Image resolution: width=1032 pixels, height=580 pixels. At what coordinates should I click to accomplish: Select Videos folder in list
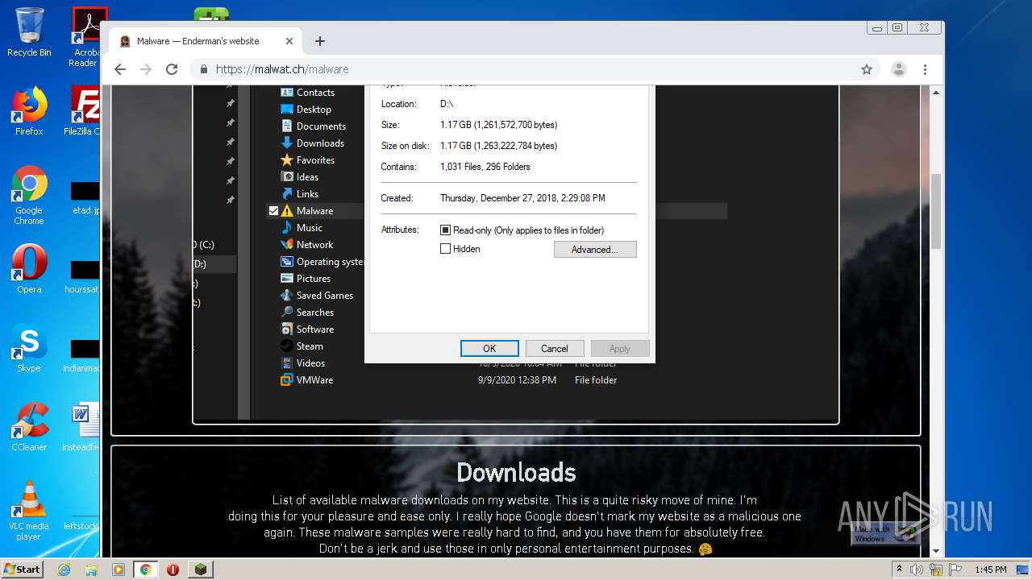(x=302, y=363)
